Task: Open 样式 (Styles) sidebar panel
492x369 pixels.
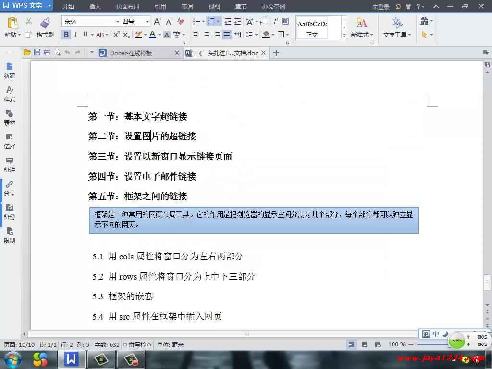Action: [10, 94]
